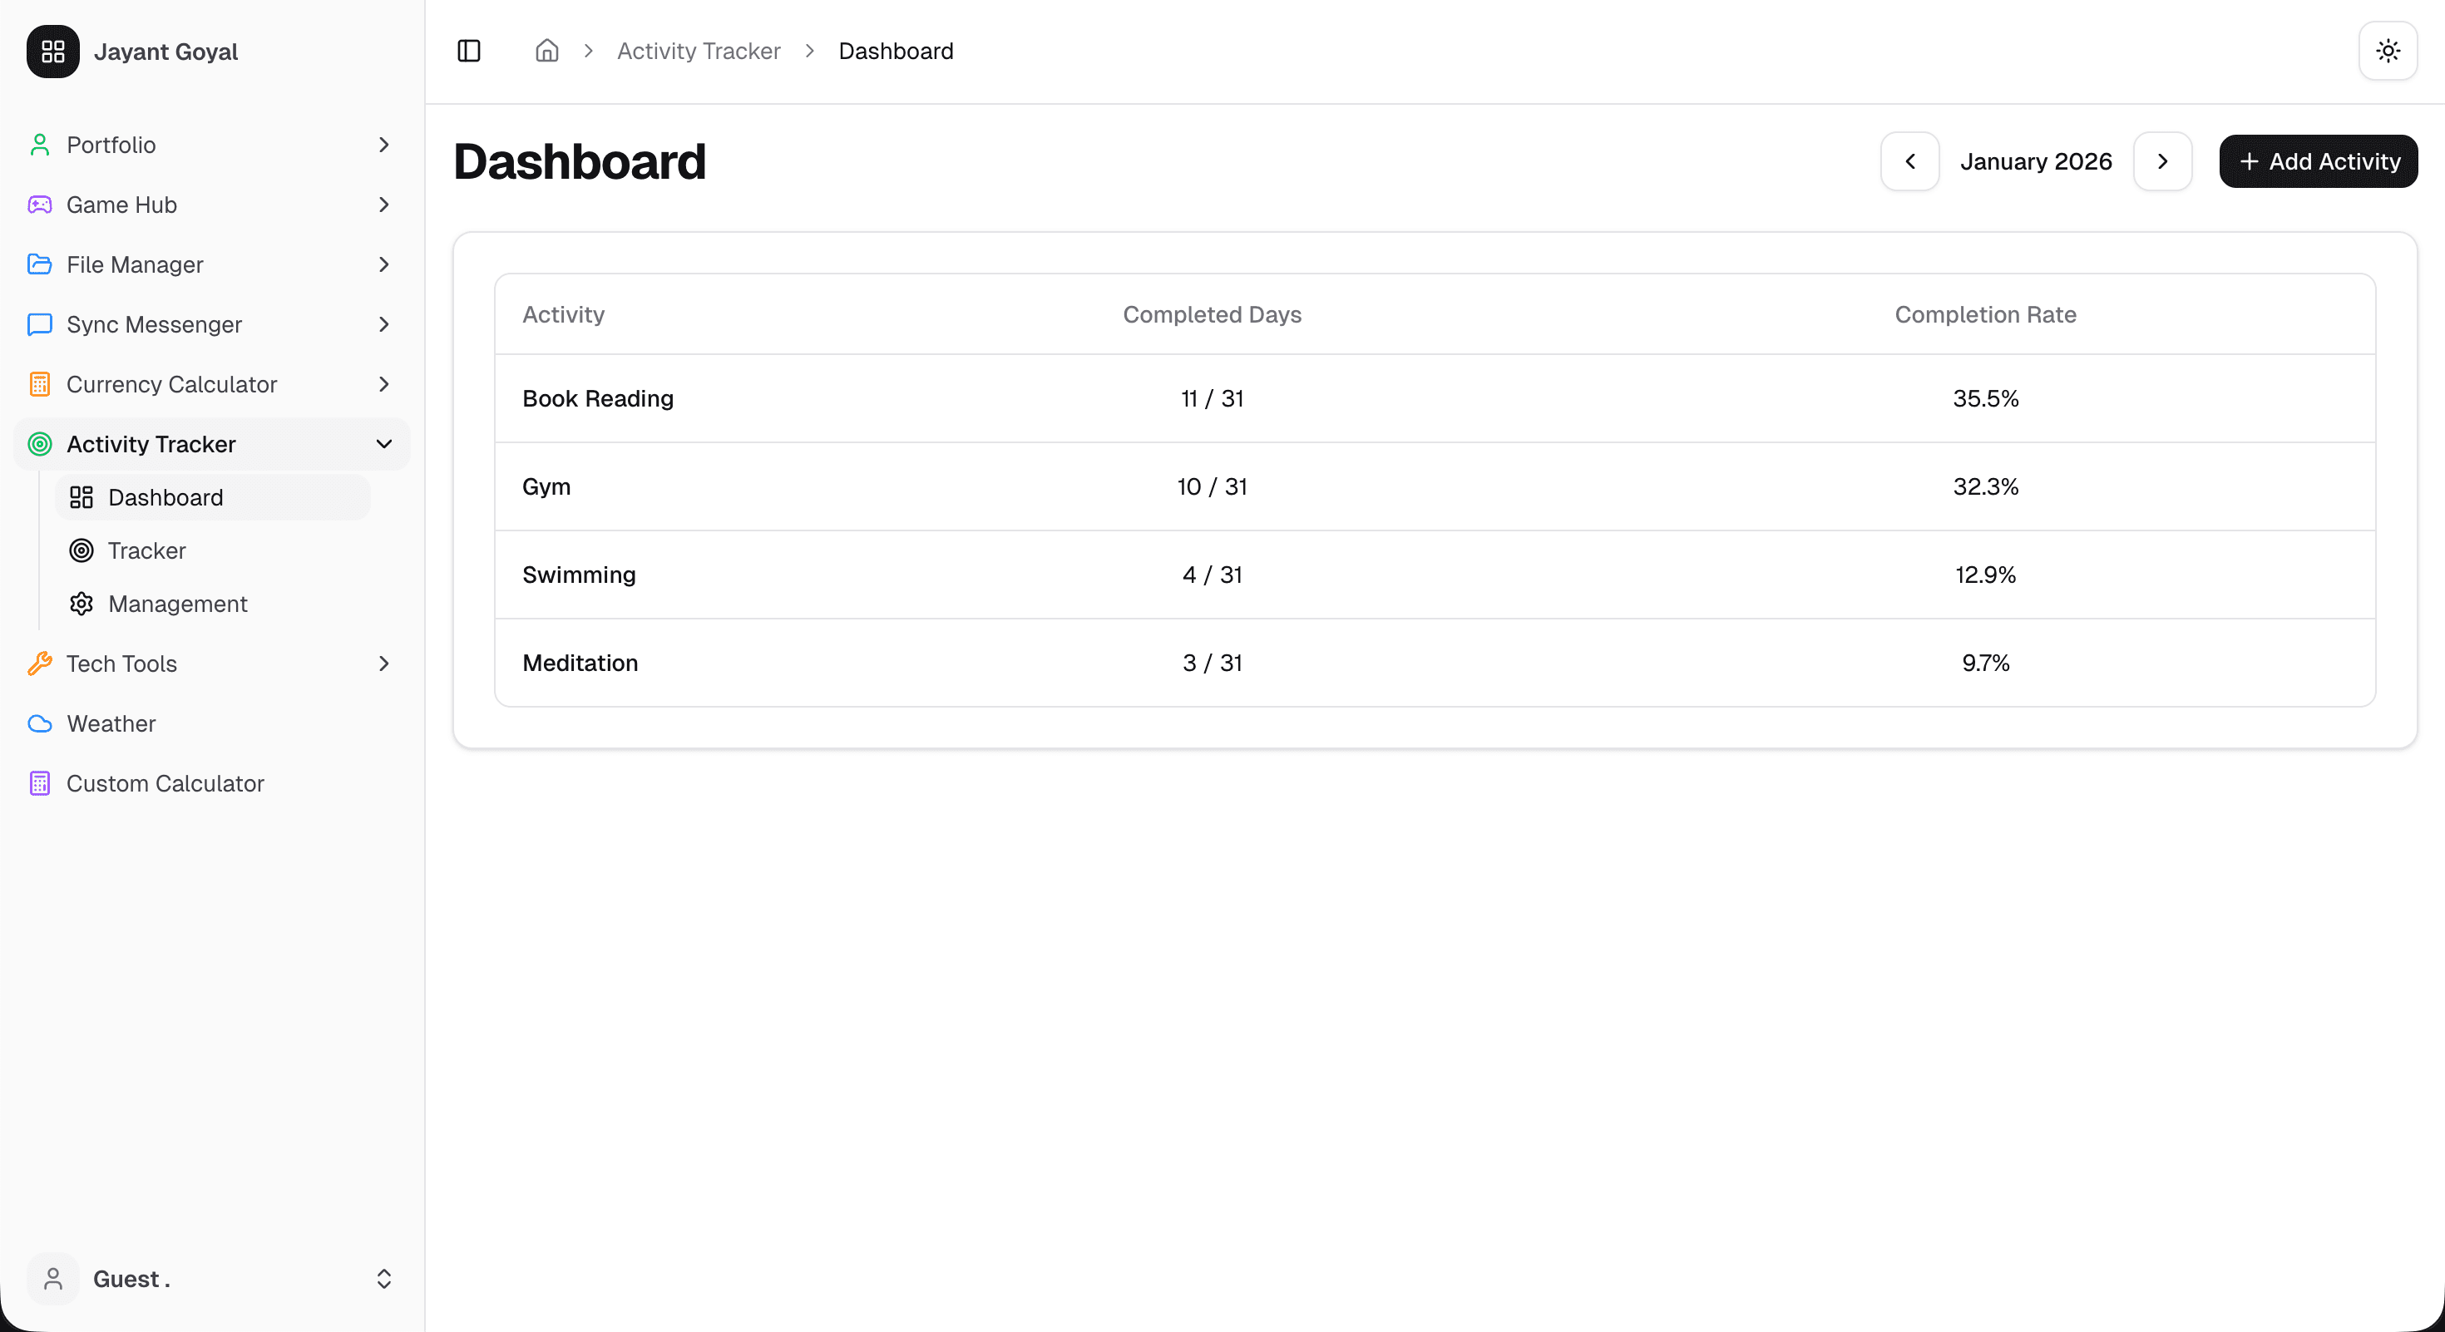Expand the Portfolio section chevron
This screenshot has height=1332, width=2445.
[x=383, y=146]
